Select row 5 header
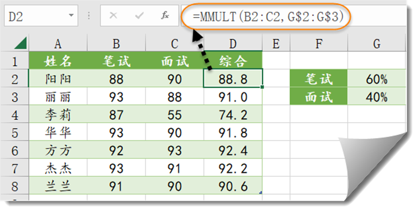 pyautogui.click(x=14, y=132)
